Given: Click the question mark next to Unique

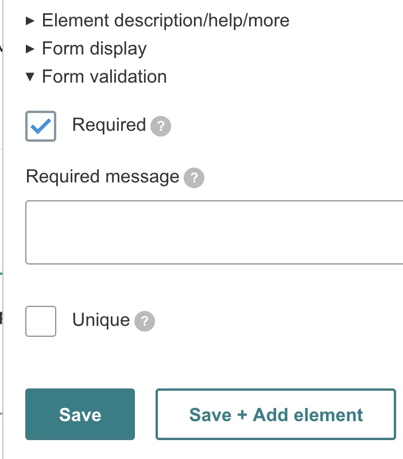Looking at the screenshot, I should 145,322.
